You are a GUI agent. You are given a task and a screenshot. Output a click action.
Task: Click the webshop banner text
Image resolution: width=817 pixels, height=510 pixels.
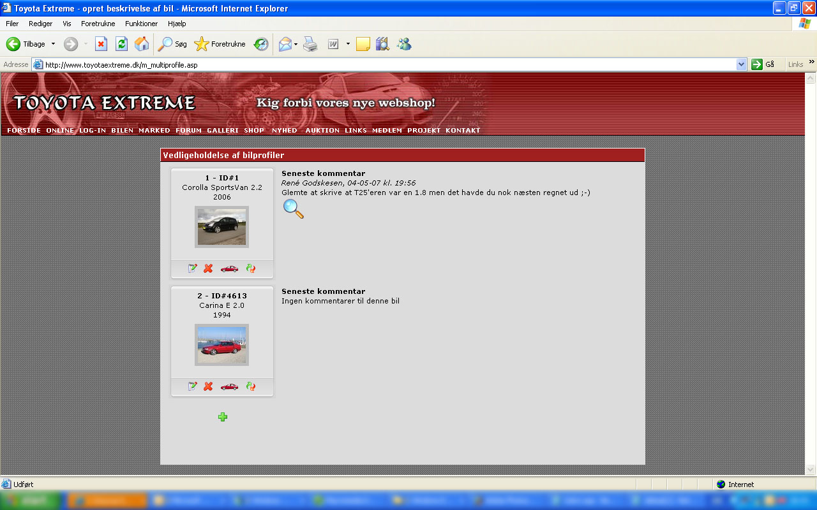345,103
